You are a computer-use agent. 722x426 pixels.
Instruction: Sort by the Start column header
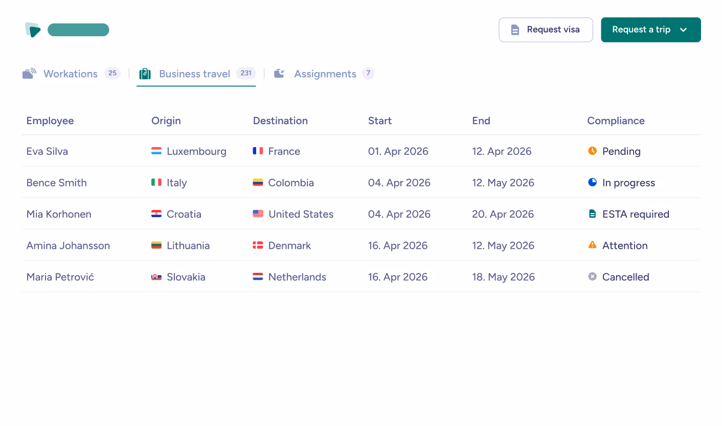click(x=380, y=121)
